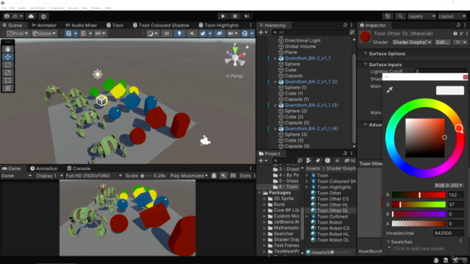This screenshot has height=264, width=470.
Task: Pick the eyedropper in color picker
Action: (x=390, y=89)
